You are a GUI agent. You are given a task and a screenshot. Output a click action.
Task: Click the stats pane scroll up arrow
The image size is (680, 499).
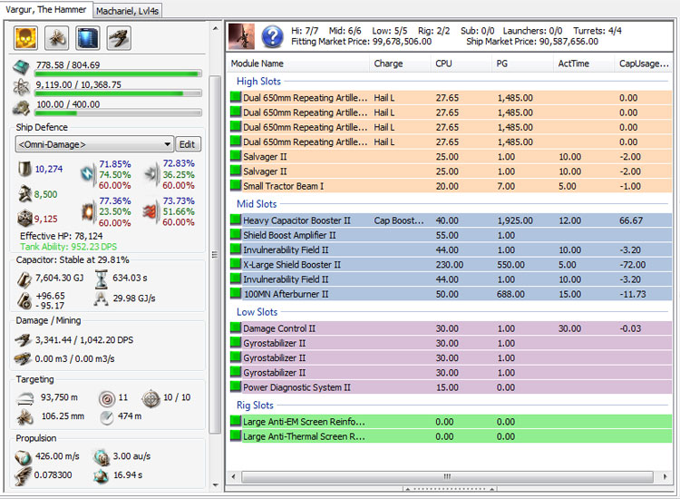[x=215, y=28]
